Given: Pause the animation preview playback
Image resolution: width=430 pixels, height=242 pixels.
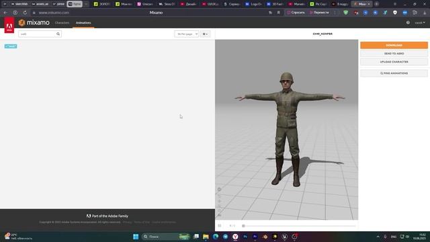Looking at the screenshot, I should coord(220,226).
